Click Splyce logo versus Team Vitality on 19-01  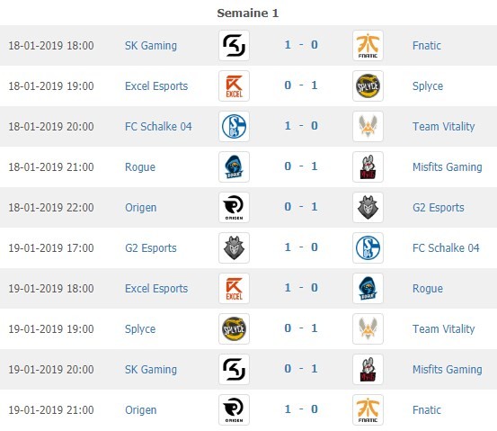[234, 328]
